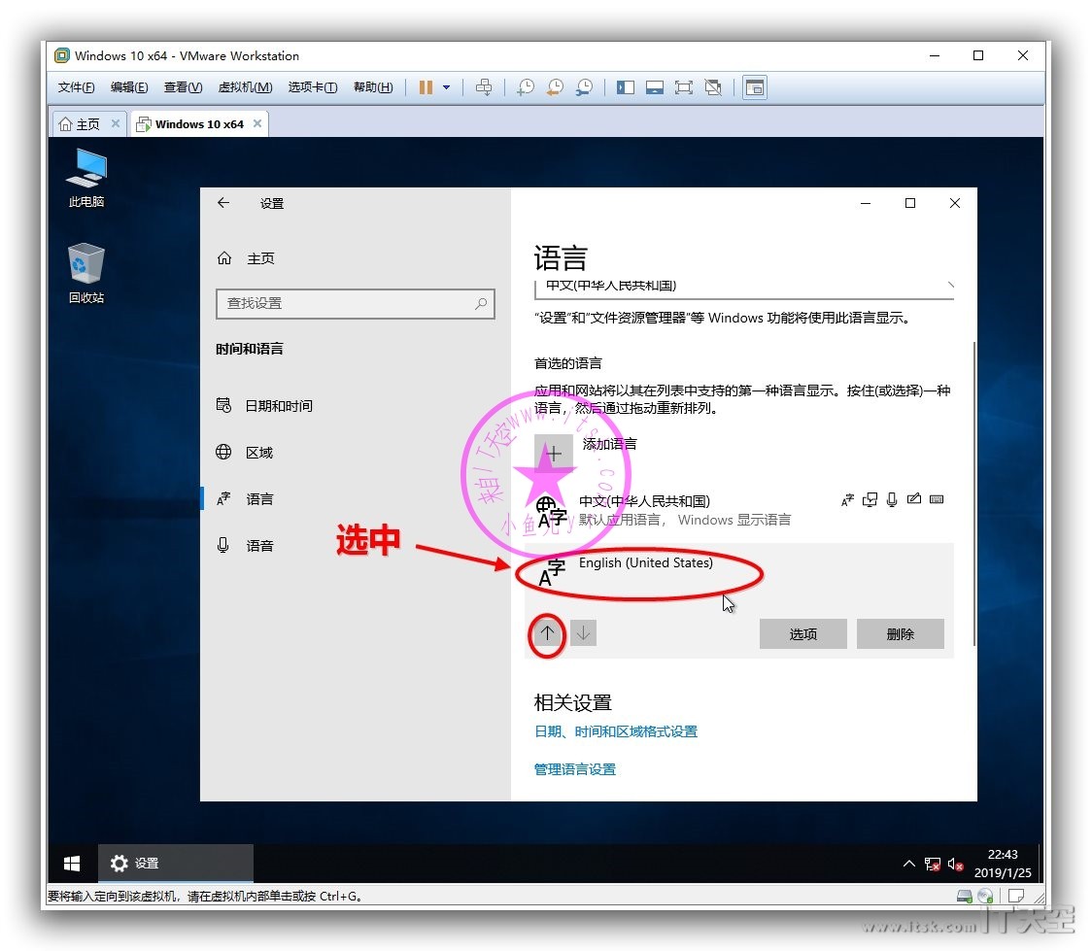This screenshot has height=951, width=1092.
Task: Click the VMware status bar CD drive icon
Action: point(985,896)
